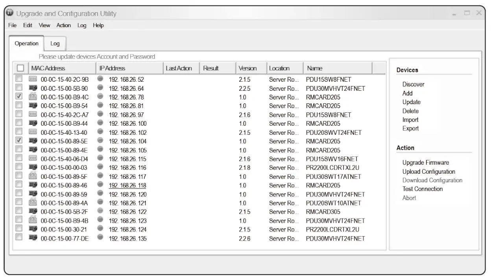The image size is (491, 279).
Task: Click Upgrade Firmware action
Action: point(425,163)
